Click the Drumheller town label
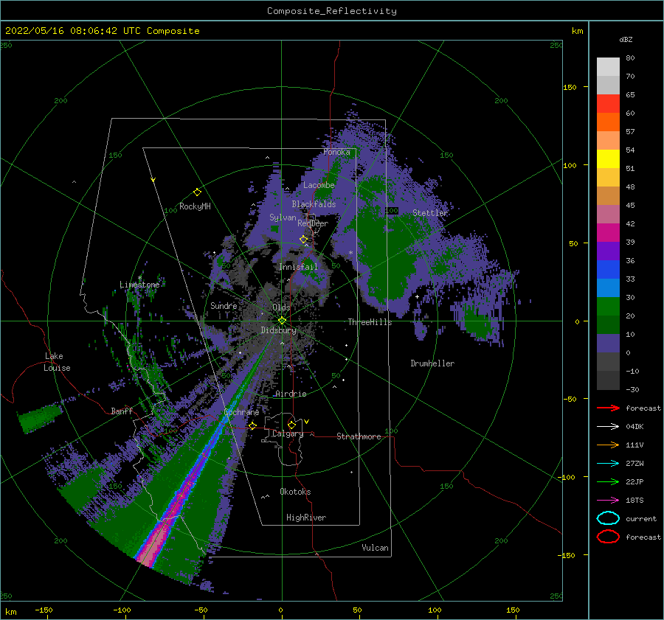664x620 pixels. click(432, 363)
